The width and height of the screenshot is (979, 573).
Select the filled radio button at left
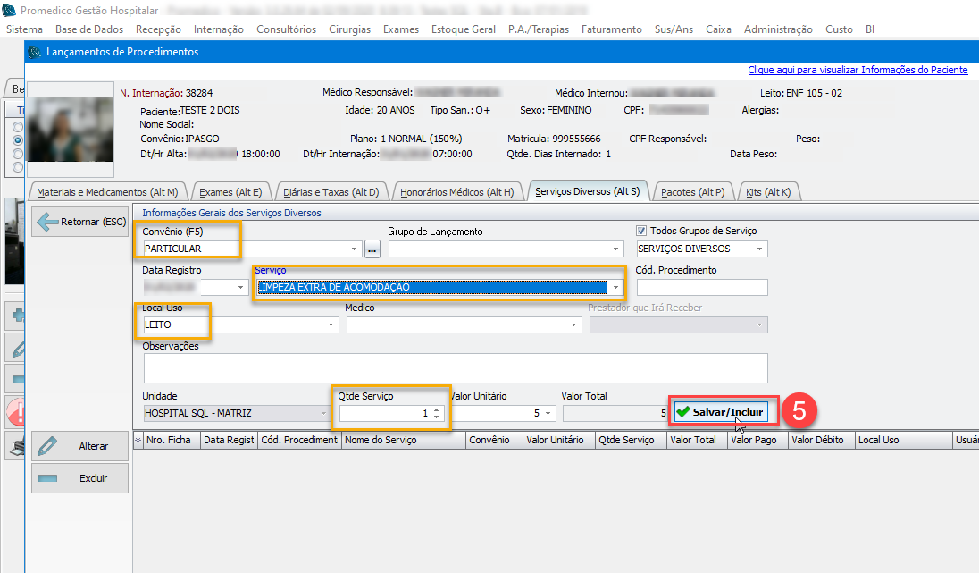coord(17,140)
